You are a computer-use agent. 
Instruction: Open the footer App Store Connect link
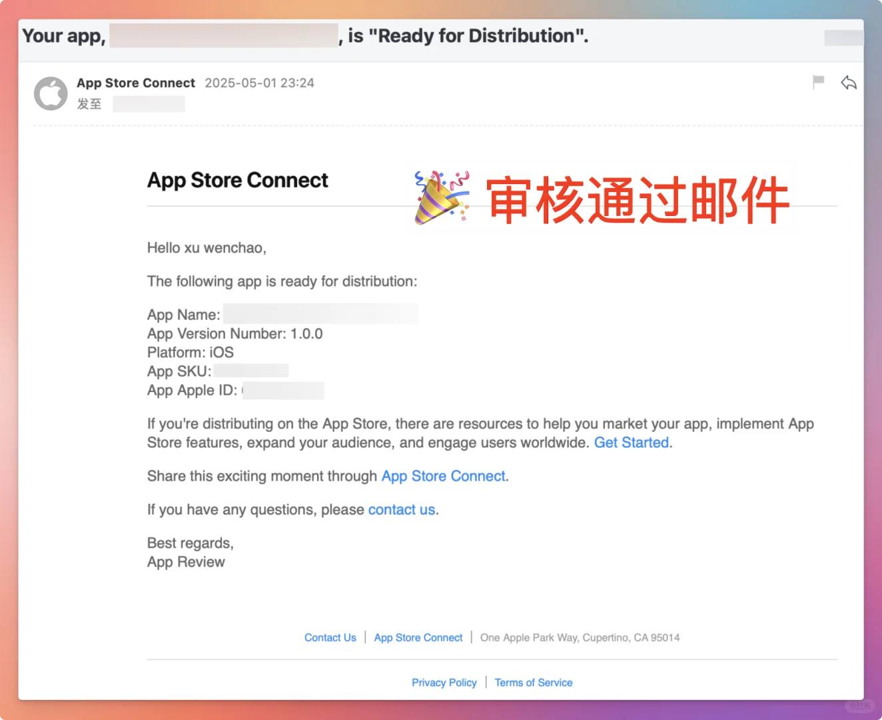click(x=418, y=637)
